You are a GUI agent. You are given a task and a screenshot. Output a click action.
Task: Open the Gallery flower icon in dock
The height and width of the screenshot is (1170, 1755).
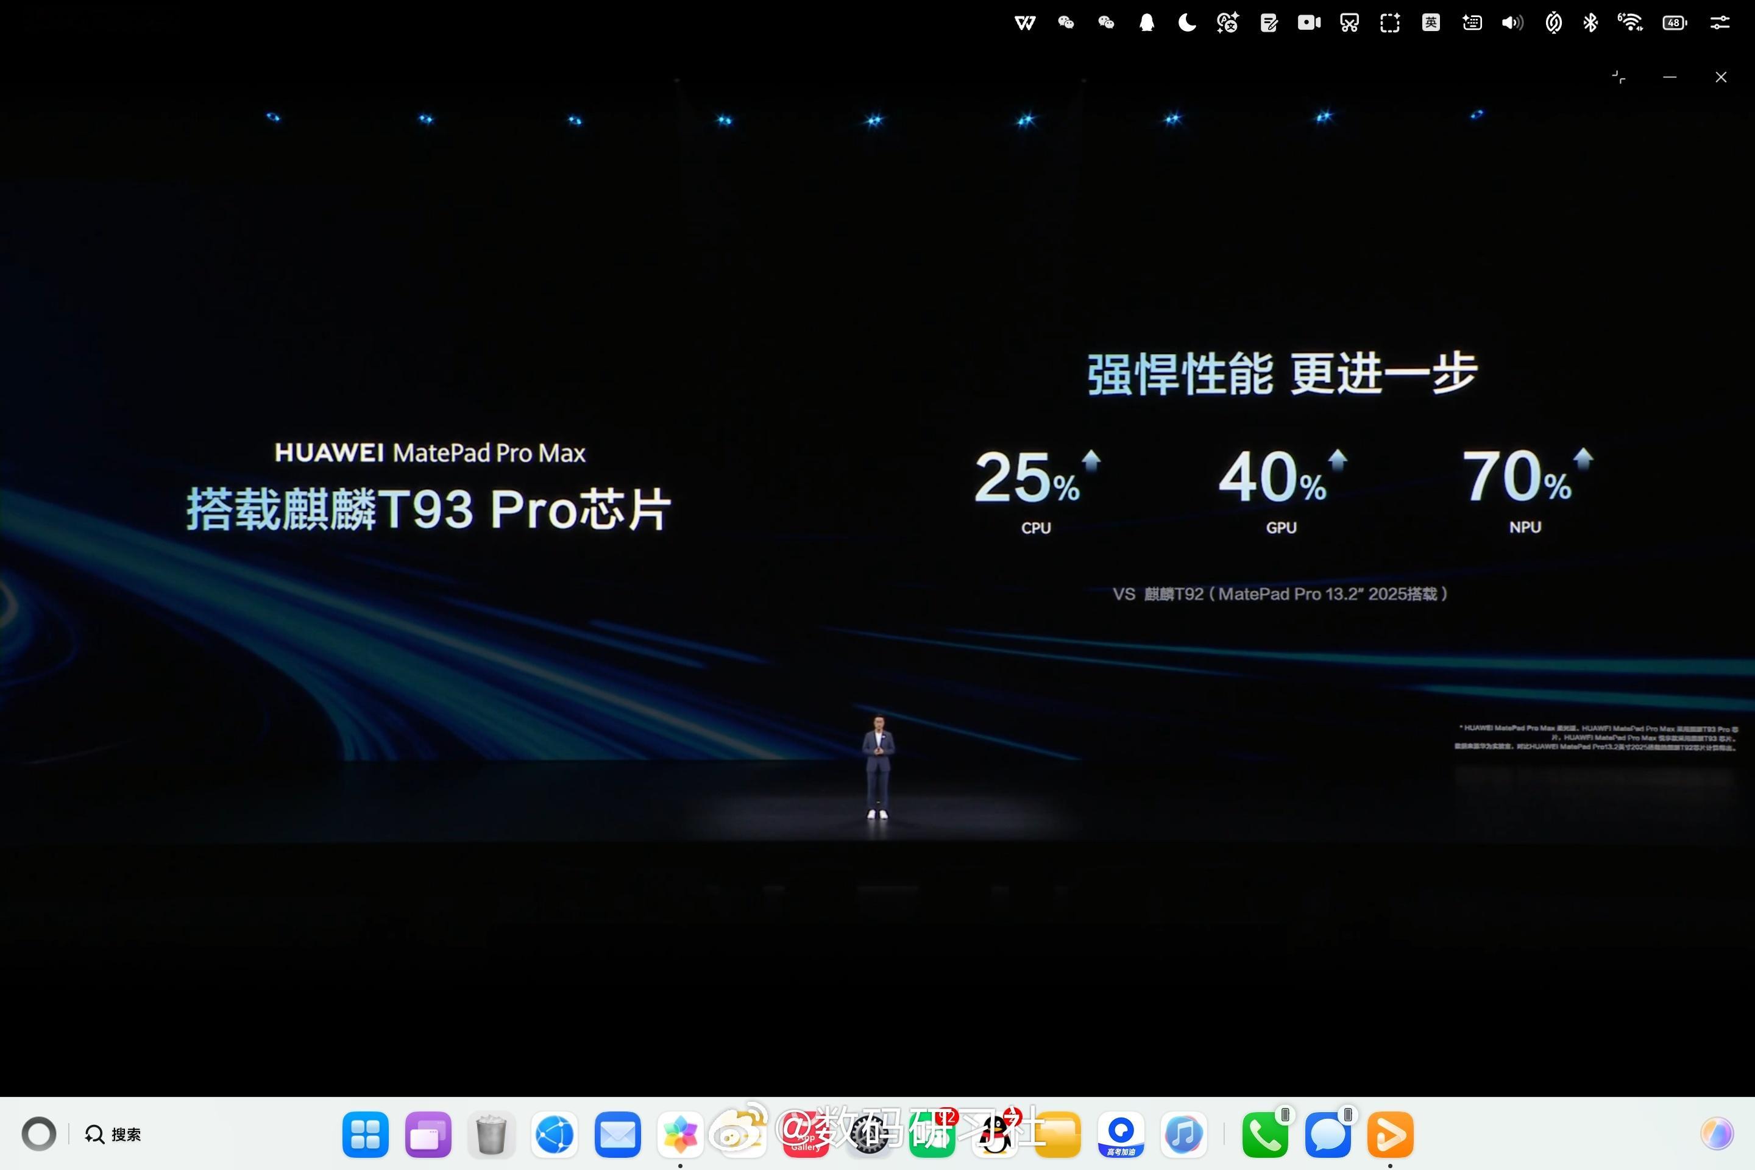tap(681, 1134)
